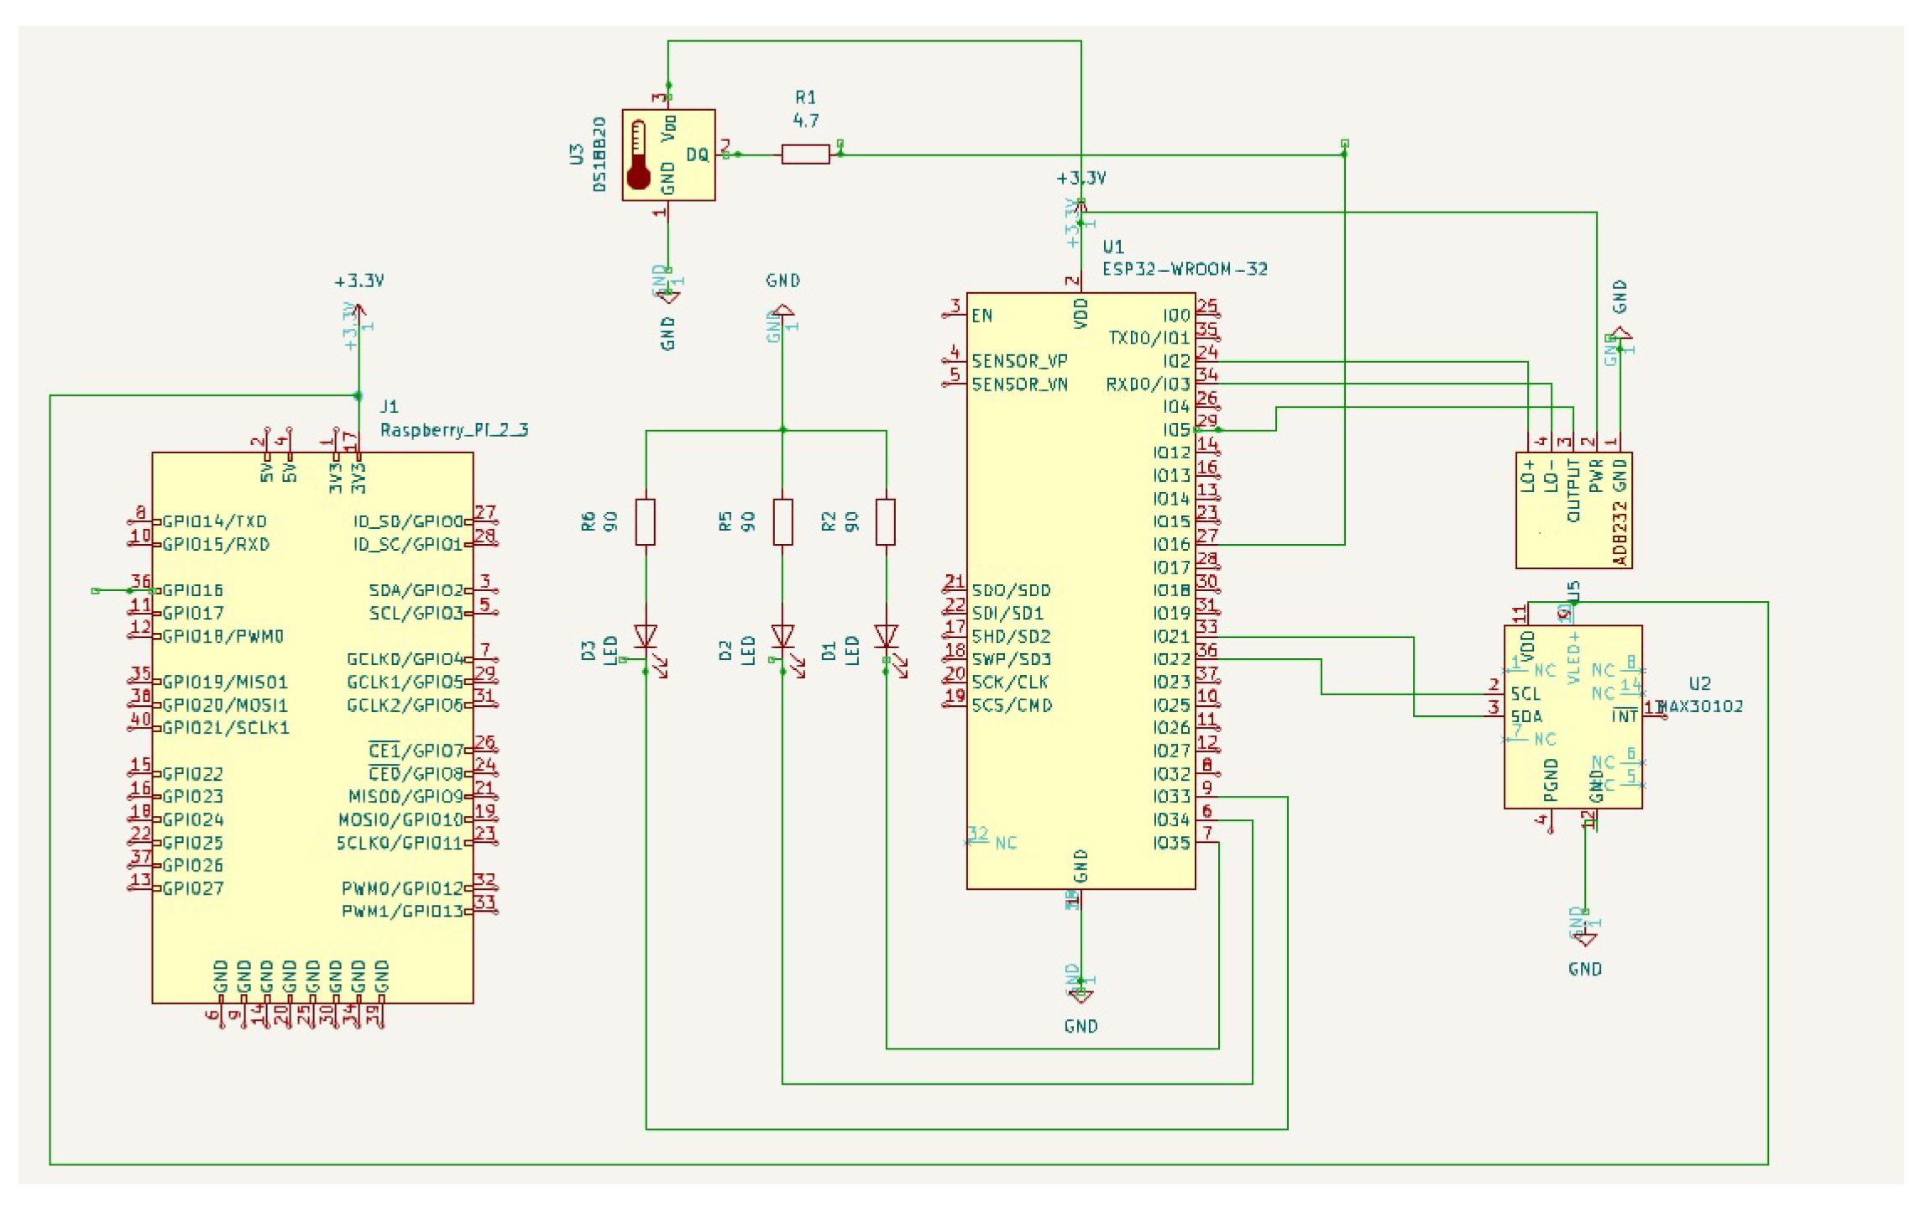Click the GND symbol below the ESP32

point(1081,995)
